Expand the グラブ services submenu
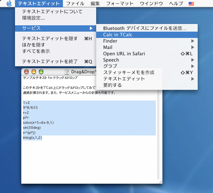 click(x=147, y=66)
